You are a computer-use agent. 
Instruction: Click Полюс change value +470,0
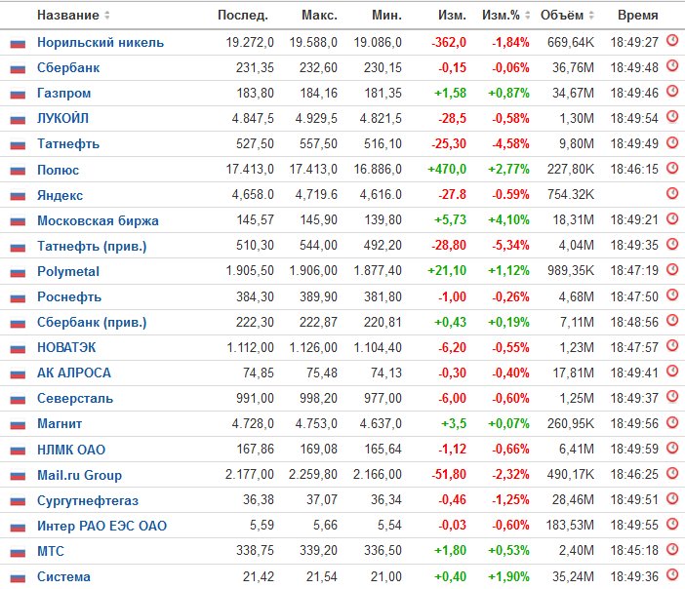point(447,169)
